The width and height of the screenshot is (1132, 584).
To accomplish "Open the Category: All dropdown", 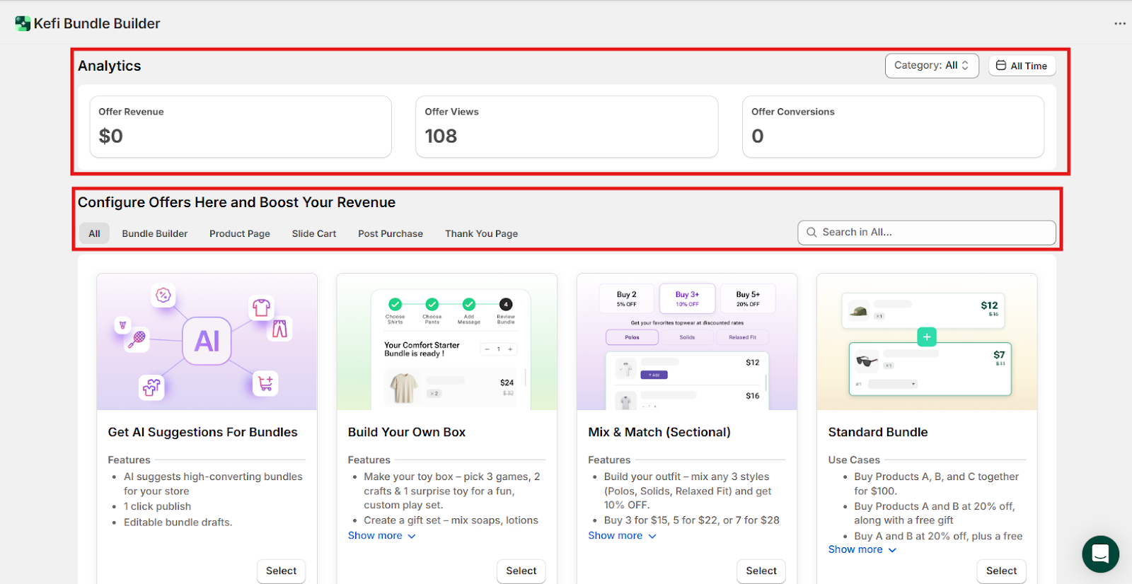I will 931,66.
